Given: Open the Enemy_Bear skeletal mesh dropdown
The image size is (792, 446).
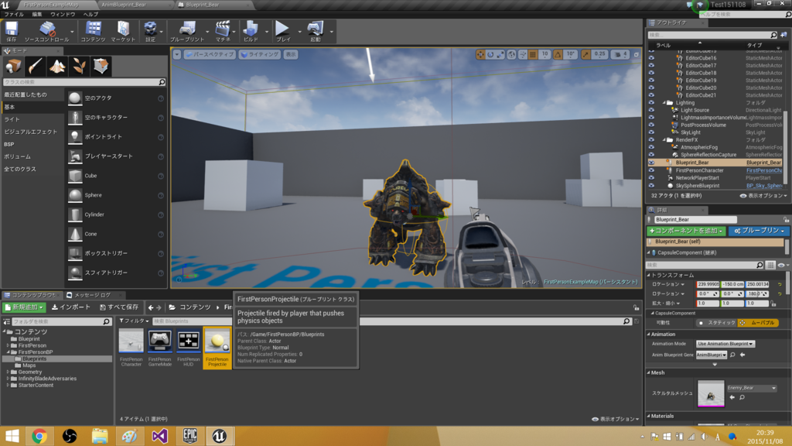Looking at the screenshot, I should point(752,388).
